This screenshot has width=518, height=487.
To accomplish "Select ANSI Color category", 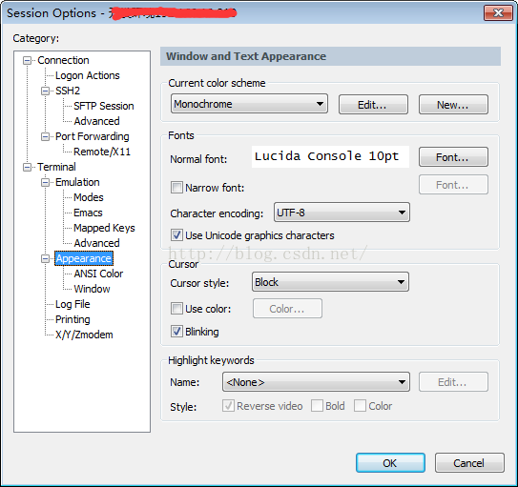I will [98, 274].
